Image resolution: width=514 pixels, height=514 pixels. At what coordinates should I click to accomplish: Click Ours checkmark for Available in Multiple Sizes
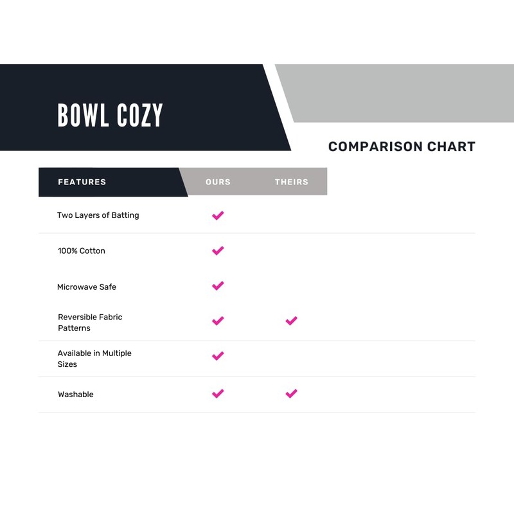[218, 356]
